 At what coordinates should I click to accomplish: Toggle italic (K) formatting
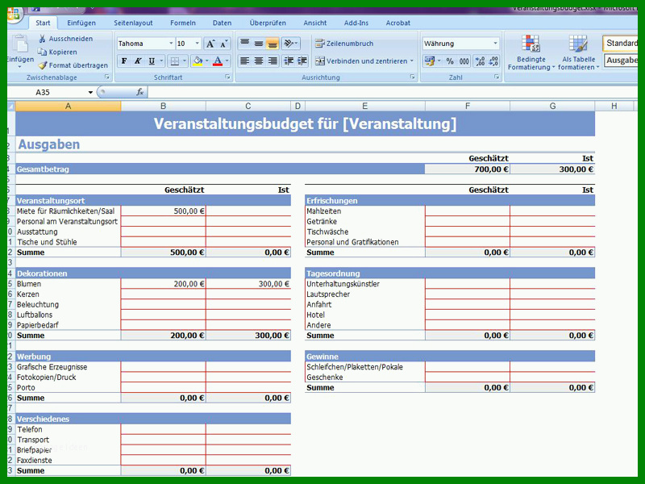(138, 61)
